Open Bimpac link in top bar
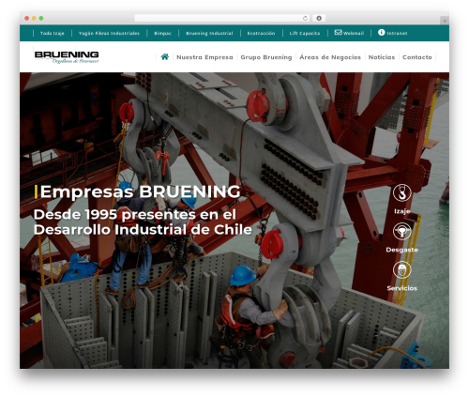The width and height of the screenshot is (469, 397). 162,33
